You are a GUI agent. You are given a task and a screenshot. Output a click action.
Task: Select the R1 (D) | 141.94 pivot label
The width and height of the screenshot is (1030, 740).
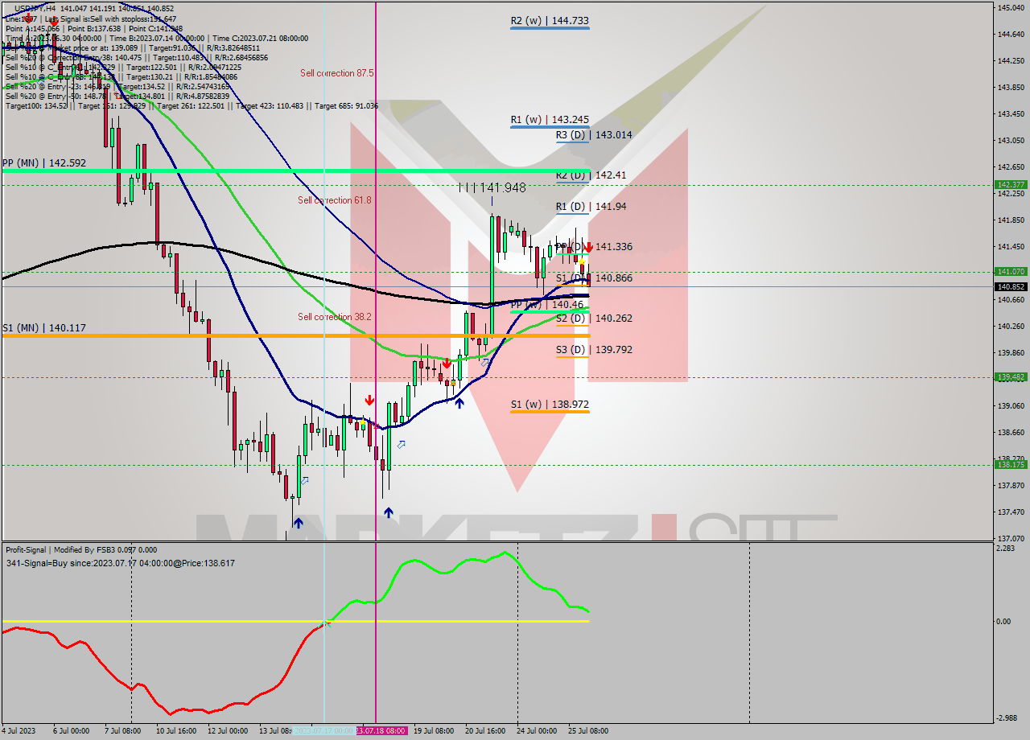591,207
